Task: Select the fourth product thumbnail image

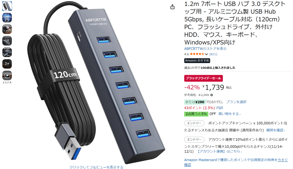Action: (7, 41)
